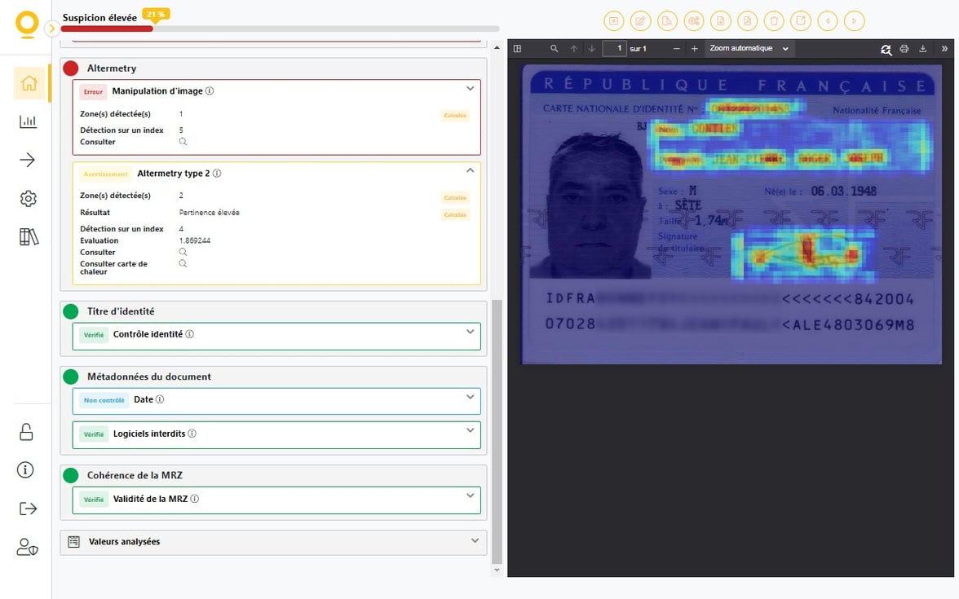
Task: Collapse the Altermetry type 2 panel
Action: (x=470, y=171)
